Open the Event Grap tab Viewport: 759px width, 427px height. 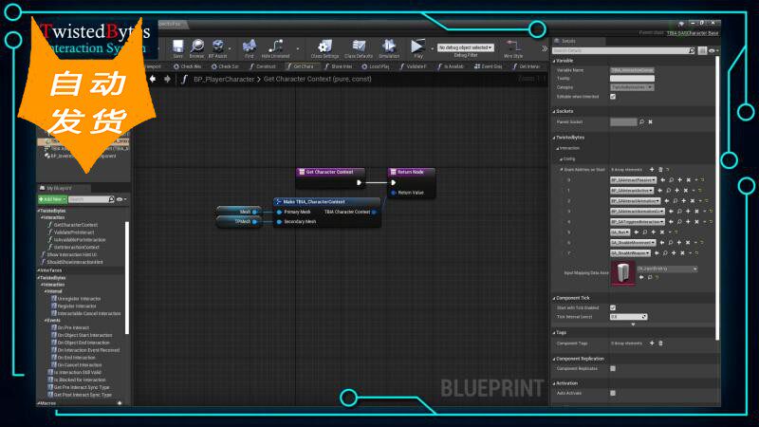point(489,66)
